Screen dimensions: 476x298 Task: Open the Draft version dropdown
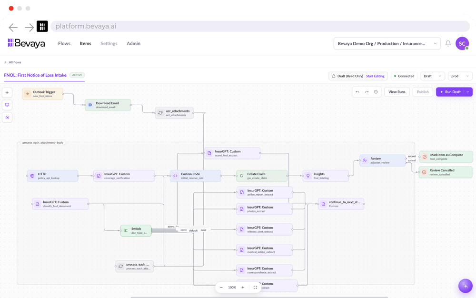[433, 76]
